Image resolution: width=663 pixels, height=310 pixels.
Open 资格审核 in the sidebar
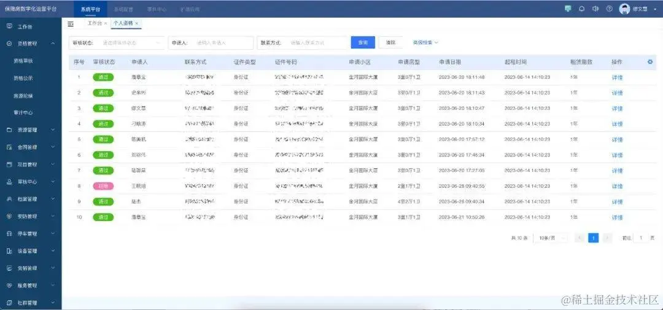[23, 61]
